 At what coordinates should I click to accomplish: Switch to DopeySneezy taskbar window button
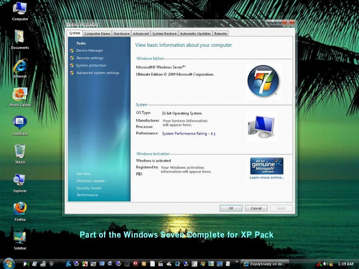[x=265, y=264]
